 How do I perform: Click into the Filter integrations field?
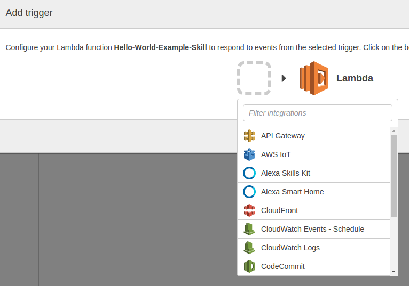pyautogui.click(x=318, y=113)
